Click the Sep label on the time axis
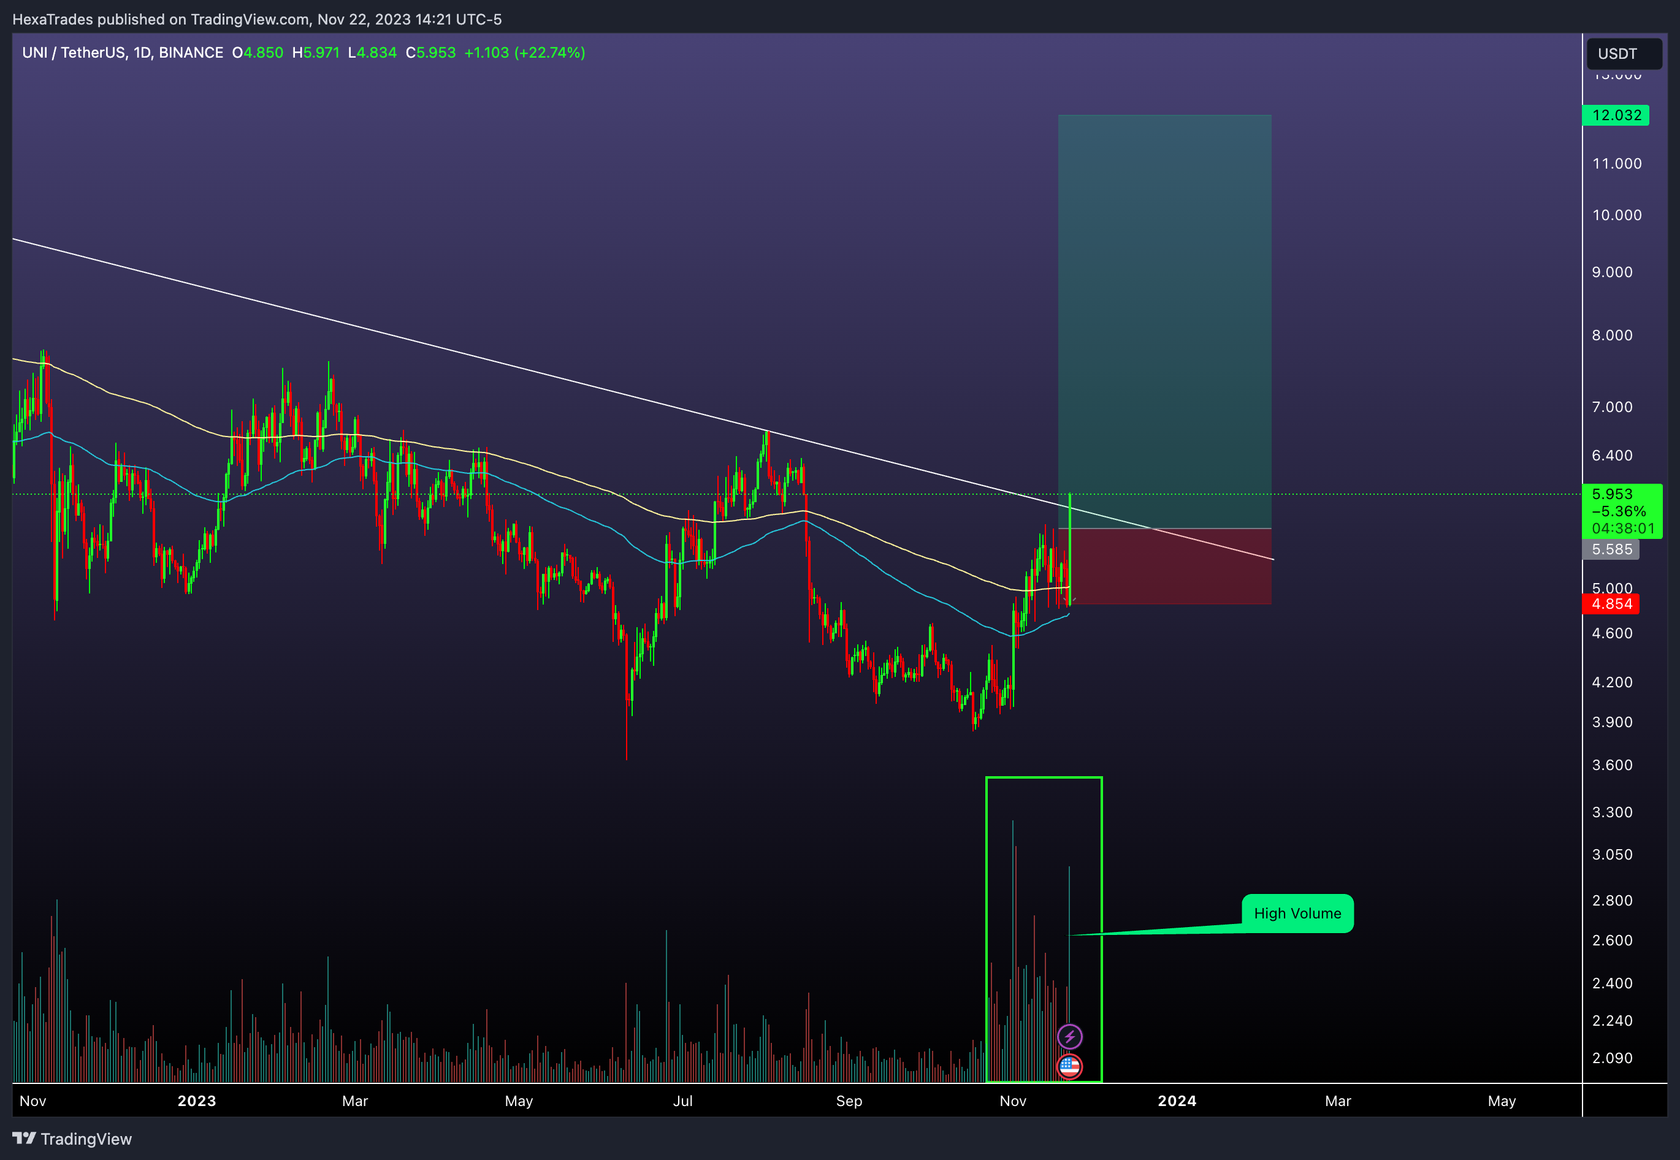 pyautogui.click(x=849, y=1101)
